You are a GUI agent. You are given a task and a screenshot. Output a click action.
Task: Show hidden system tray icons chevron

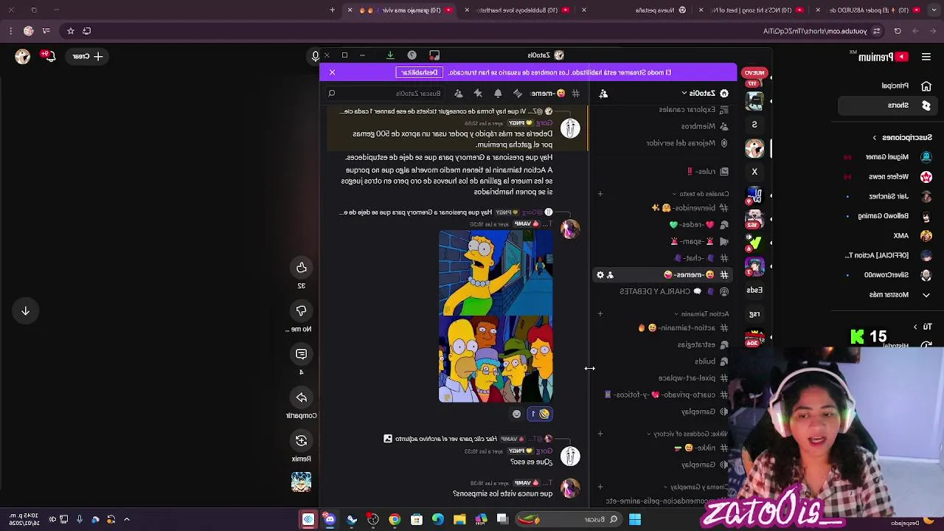(x=126, y=519)
